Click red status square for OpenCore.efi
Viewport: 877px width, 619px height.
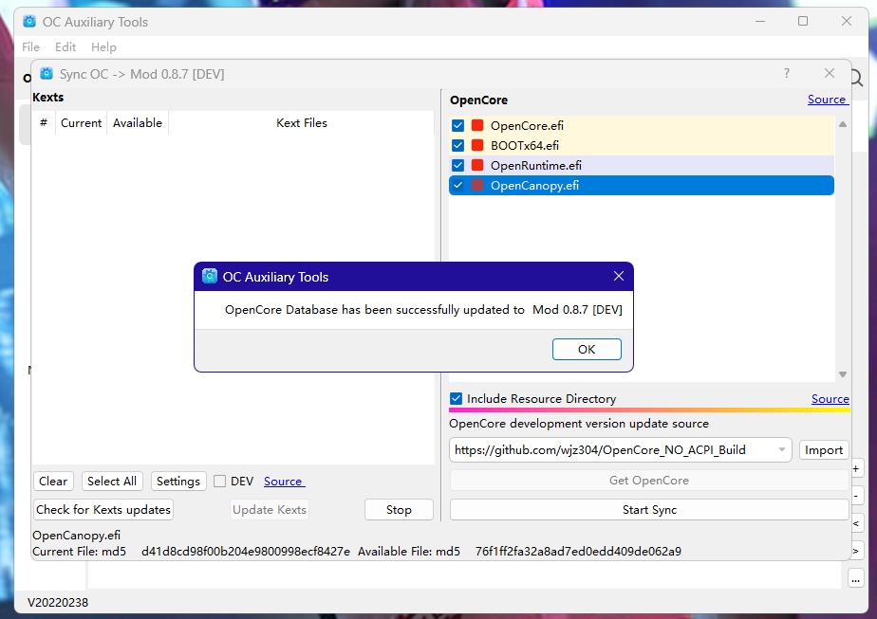[477, 126]
